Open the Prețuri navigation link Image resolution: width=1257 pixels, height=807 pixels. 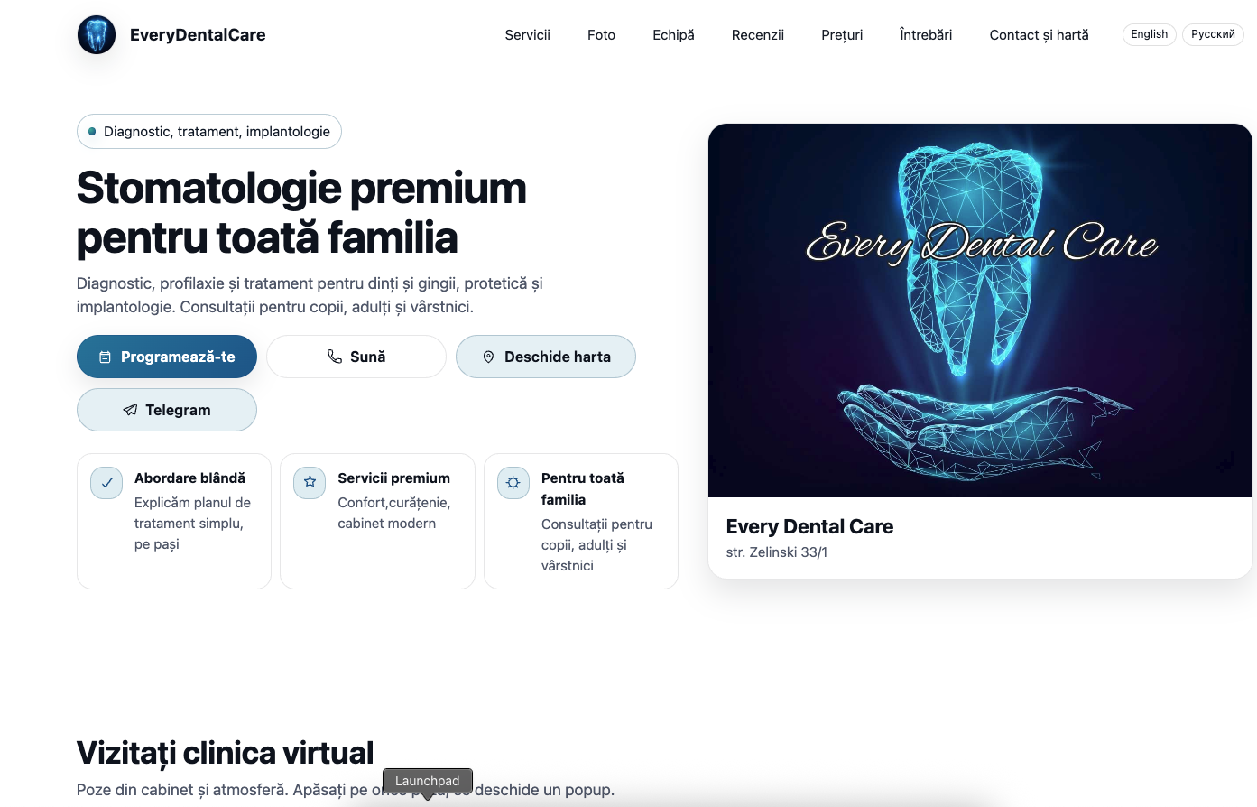842,35
